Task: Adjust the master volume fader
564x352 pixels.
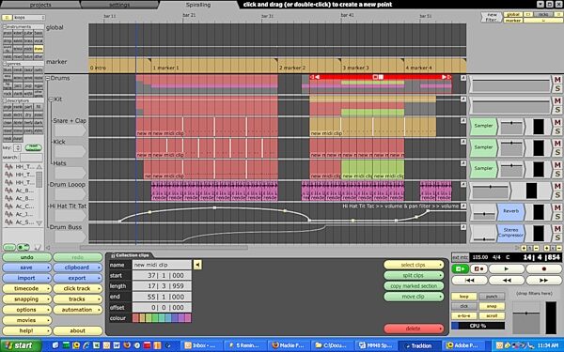Action: [525, 314]
